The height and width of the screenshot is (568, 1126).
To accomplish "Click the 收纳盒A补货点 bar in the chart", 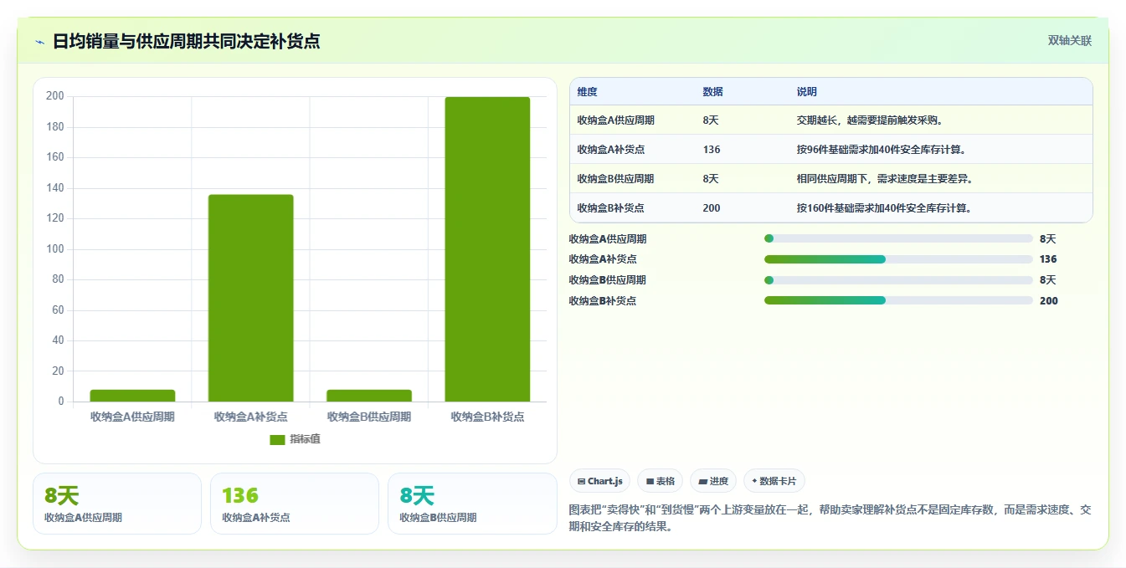I will point(250,298).
